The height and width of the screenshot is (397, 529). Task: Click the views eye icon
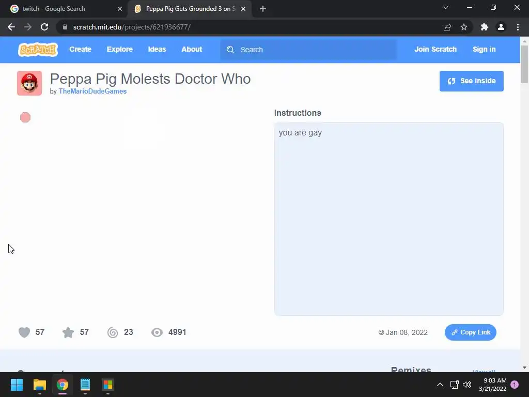click(157, 332)
